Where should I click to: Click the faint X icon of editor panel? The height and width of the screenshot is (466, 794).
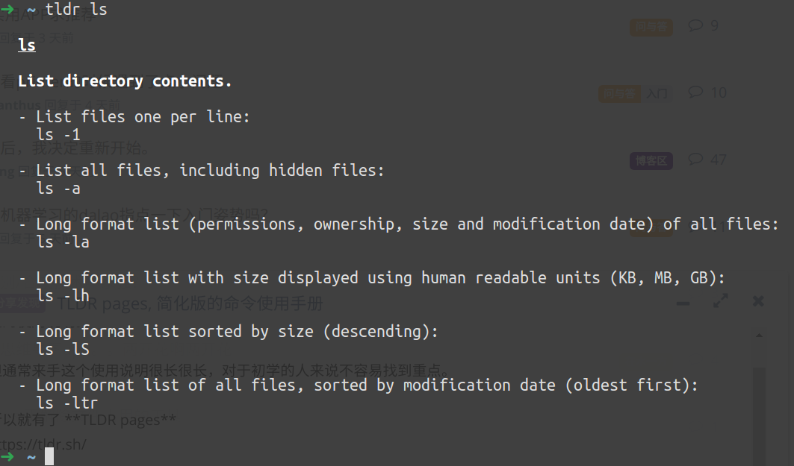pos(758,301)
